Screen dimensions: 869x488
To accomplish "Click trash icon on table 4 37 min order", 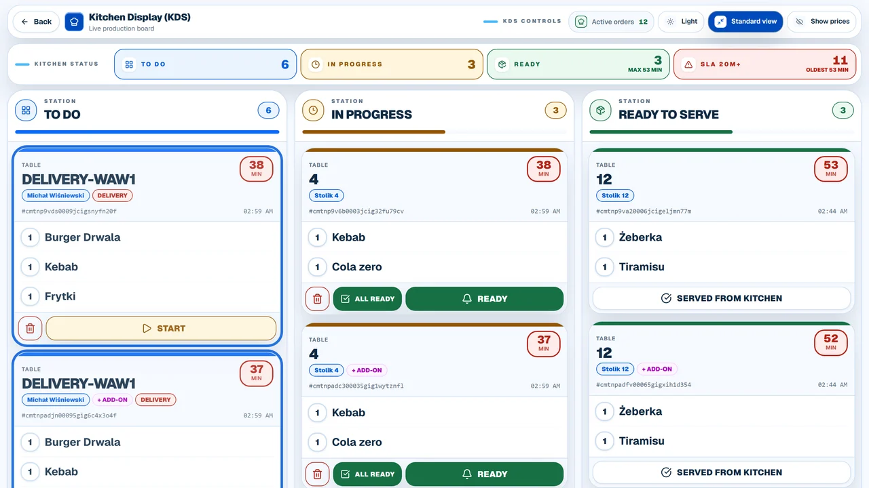I will click(x=317, y=474).
